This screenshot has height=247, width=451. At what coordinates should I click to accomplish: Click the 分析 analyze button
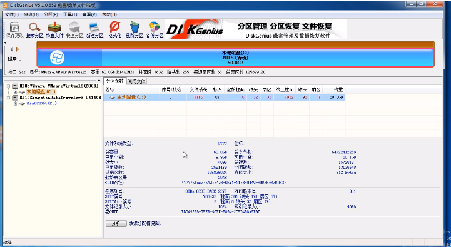tap(116, 223)
